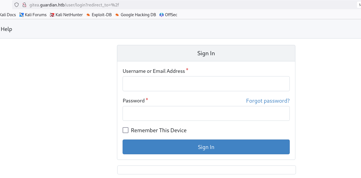
Task: Click the Remember This Device label
Action: 159,130
